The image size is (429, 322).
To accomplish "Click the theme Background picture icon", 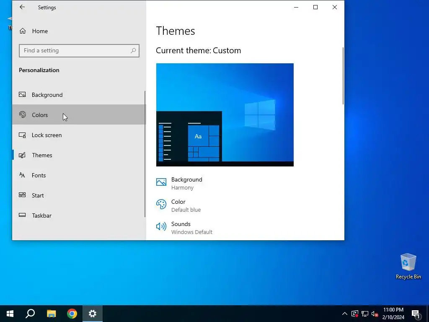I will (161, 182).
